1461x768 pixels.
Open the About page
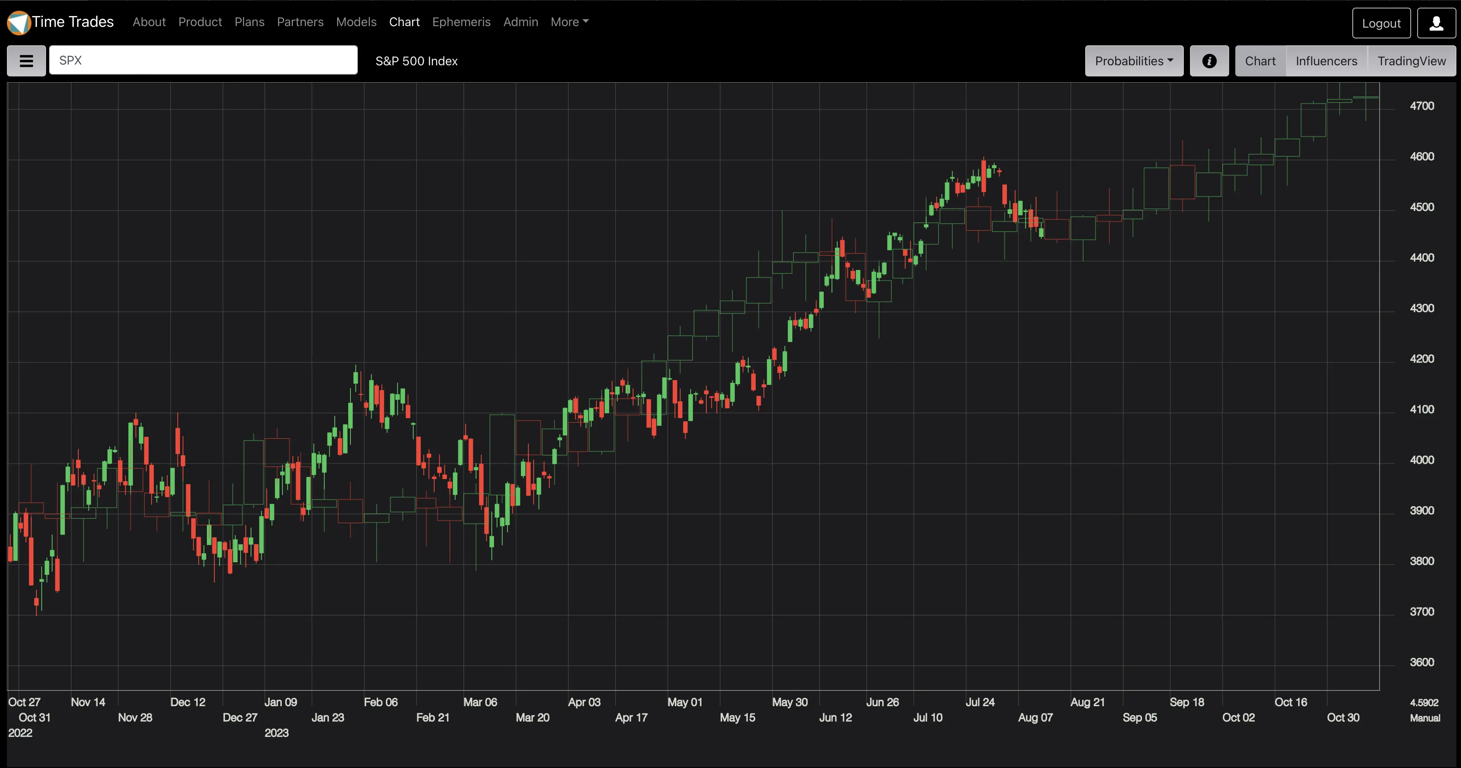[x=149, y=22]
